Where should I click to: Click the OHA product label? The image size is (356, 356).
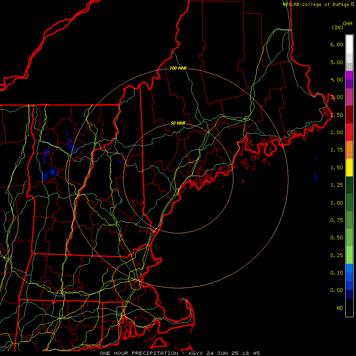coord(348,24)
